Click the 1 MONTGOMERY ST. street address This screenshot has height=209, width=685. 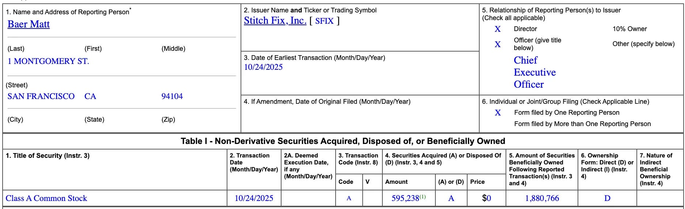click(x=48, y=61)
